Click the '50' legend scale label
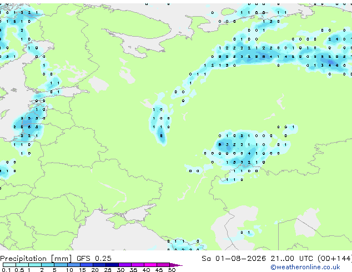 (x=172, y=270)
